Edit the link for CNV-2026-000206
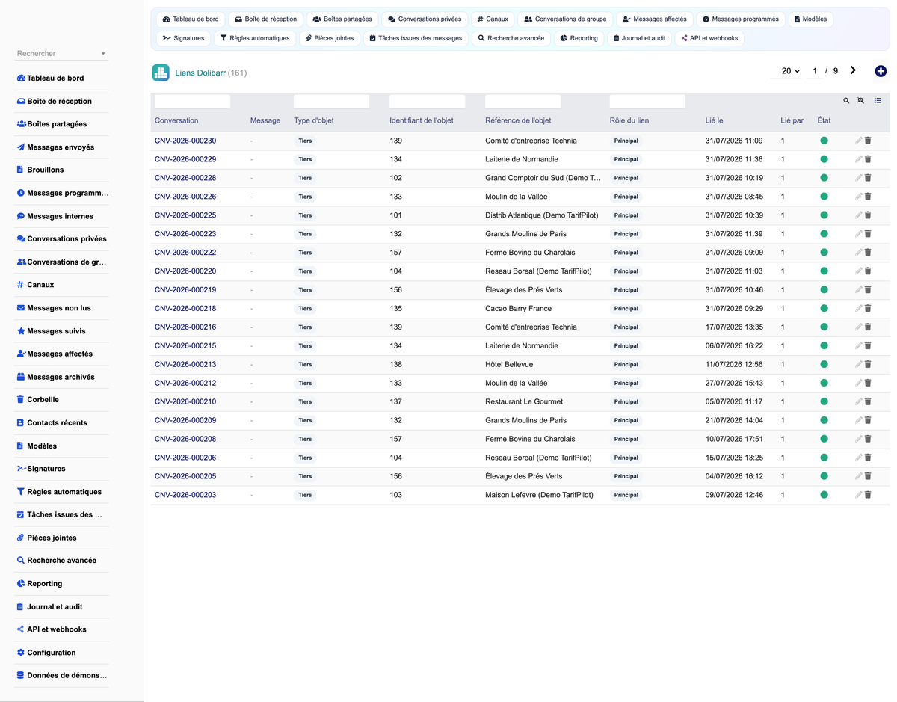Screen dimensions: 897x702 859,458
